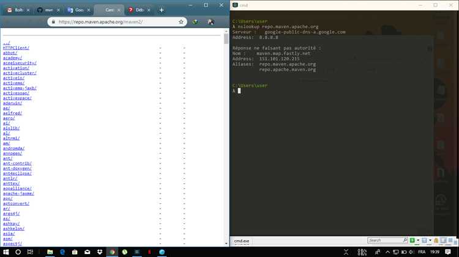Click the browser page vertical scrollbar thumb
459x257 pixels.
coord(226,39)
